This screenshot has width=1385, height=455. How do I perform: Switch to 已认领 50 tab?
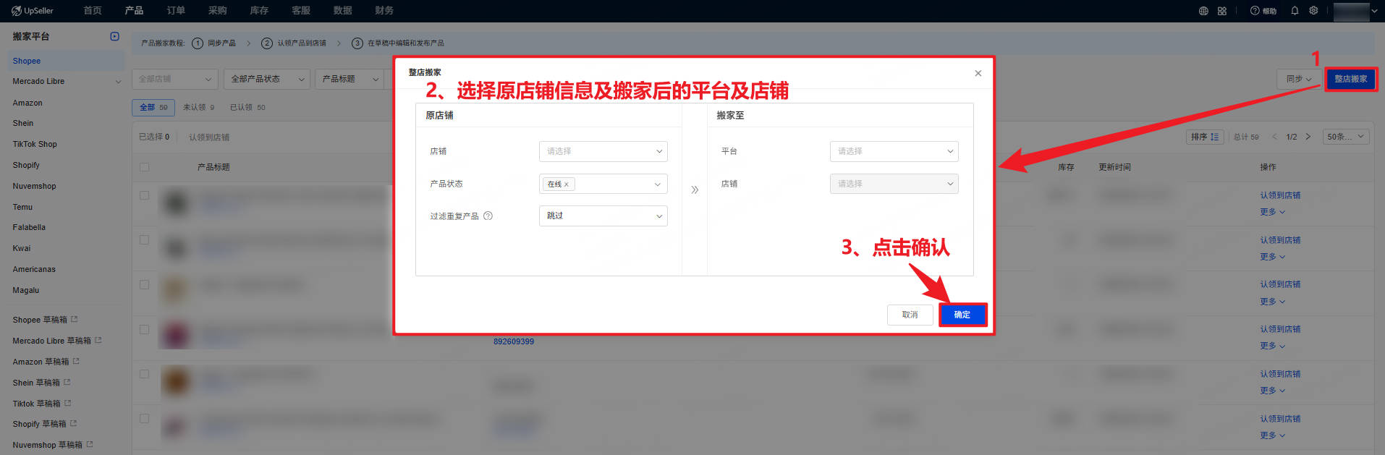(247, 108)
